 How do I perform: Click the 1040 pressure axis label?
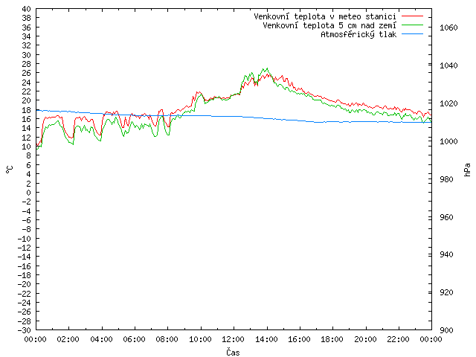[448, 65]
